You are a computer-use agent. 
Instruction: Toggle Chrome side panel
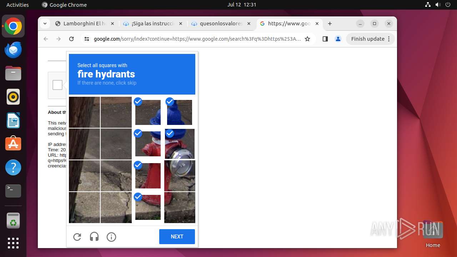(x=325, y=39)
